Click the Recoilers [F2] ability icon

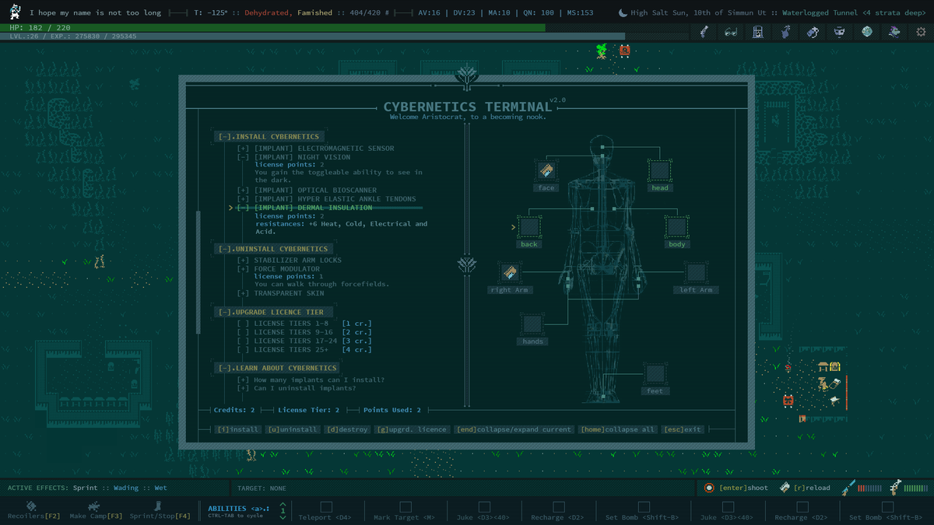(x=31, y=506)
